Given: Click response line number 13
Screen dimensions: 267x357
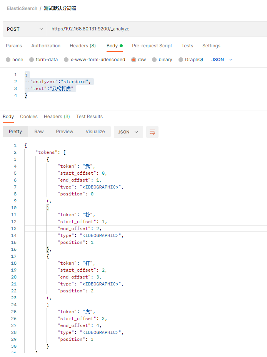Looking at the screenshot, I should 13,229.
